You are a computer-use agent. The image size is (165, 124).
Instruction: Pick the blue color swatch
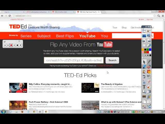150,49
